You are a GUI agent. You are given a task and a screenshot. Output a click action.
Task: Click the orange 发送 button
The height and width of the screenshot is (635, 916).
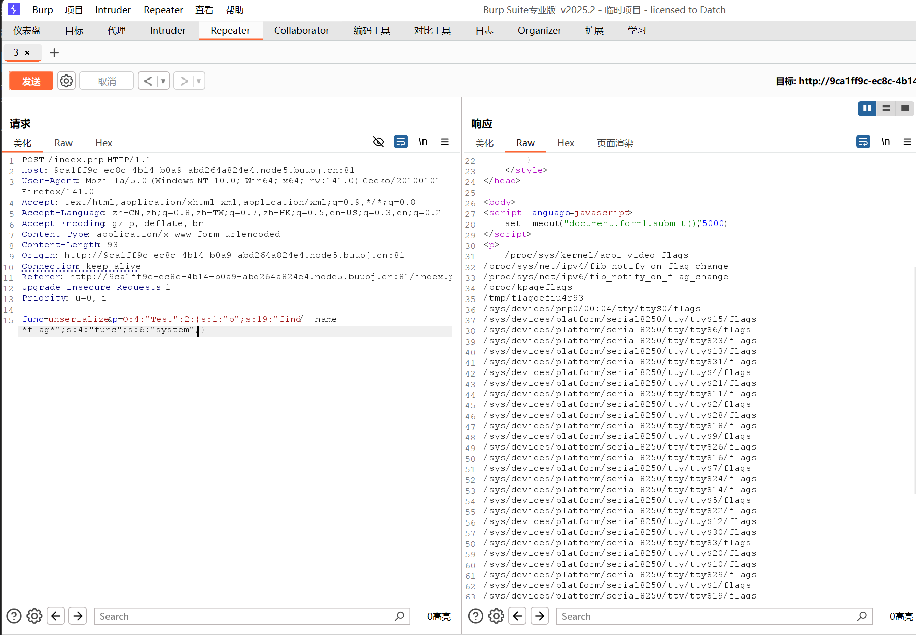31,81
